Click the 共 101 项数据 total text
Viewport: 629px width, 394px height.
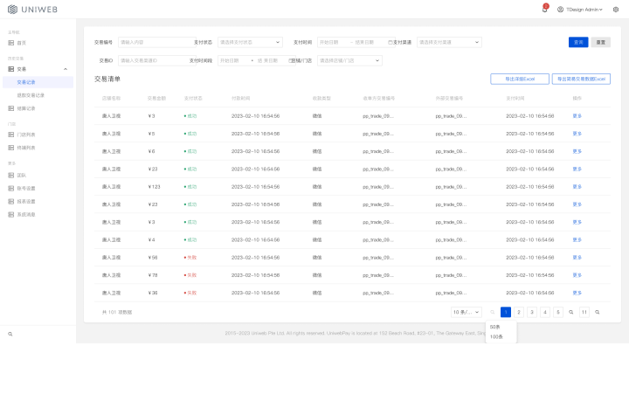117,312
